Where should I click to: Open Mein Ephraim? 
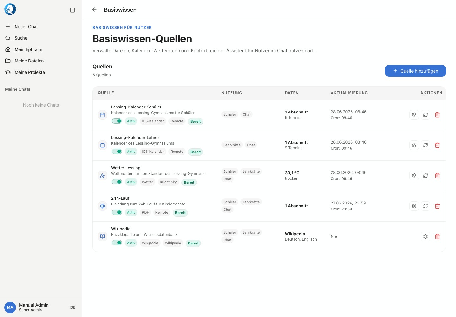click(41, 49)
